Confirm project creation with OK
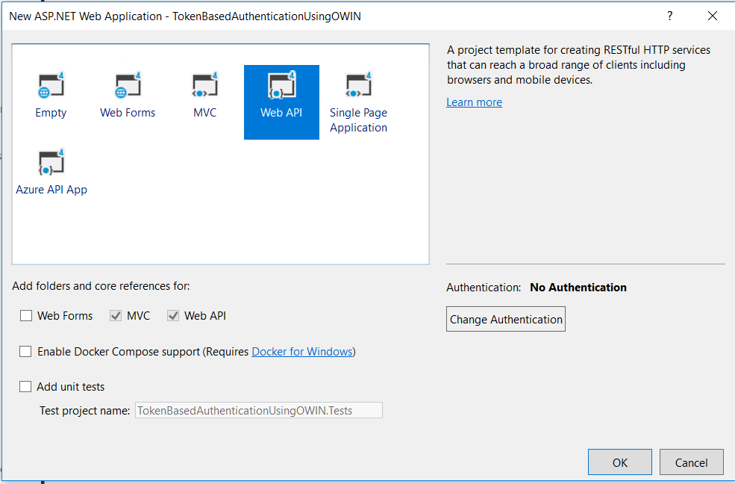Screen dimensions: 735x484 (x=619, y=462)
